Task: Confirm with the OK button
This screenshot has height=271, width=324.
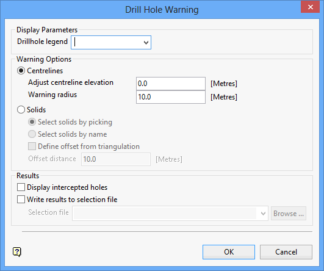Action: [229, 252]
